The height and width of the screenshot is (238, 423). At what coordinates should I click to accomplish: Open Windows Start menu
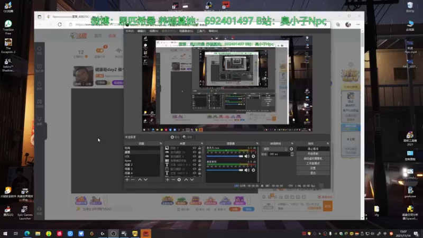[x=5, y=234]
